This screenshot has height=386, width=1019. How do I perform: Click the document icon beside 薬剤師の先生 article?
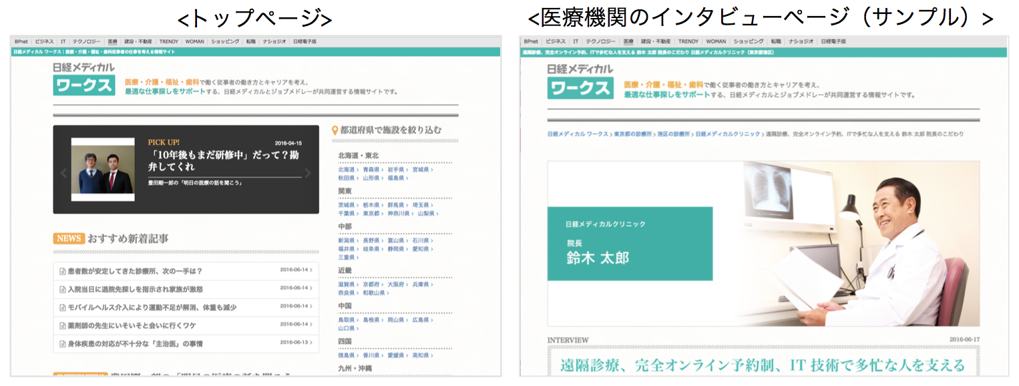[x=63, y=325]
